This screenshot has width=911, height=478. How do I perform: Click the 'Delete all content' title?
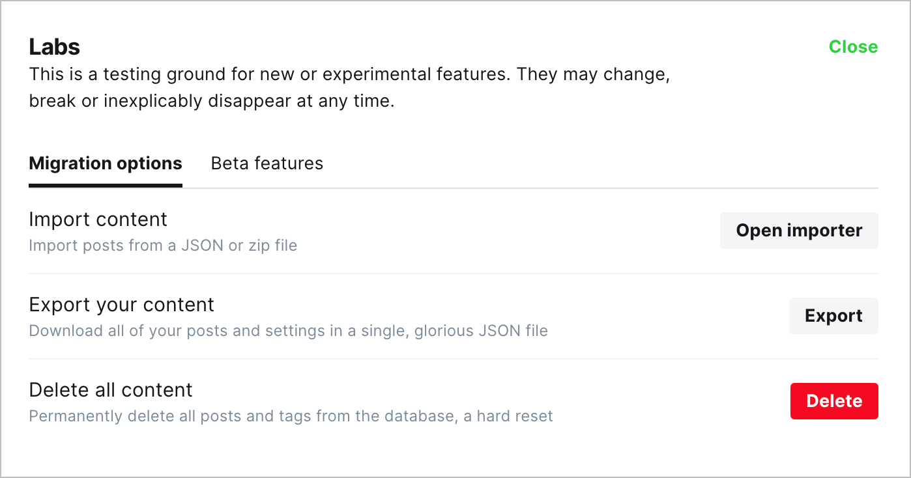coord(111,390)
